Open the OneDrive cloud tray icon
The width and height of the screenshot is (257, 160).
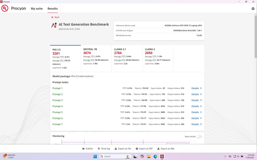pyautogui.click(x=230, y=156)
